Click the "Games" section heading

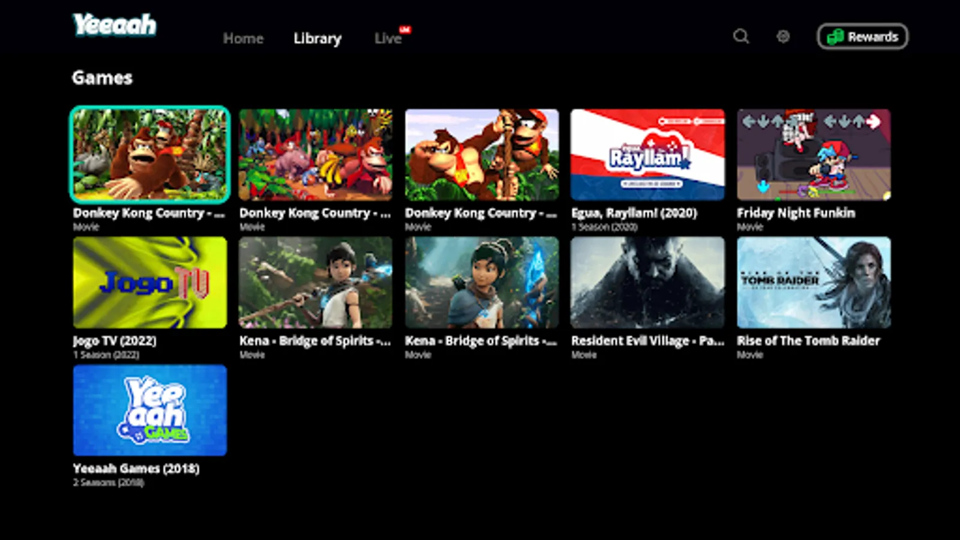click(x=102, y=78)
